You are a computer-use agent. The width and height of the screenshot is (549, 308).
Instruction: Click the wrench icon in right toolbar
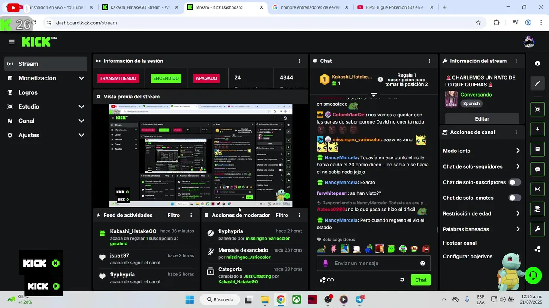click(537, 229)
